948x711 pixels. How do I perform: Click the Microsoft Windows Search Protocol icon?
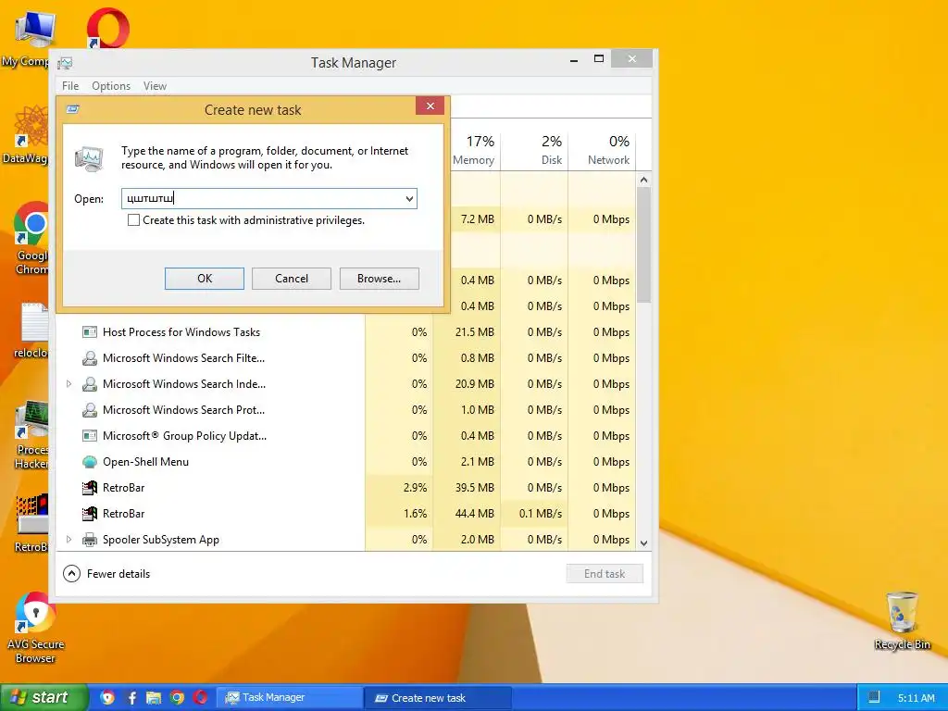tap(90, 410)
